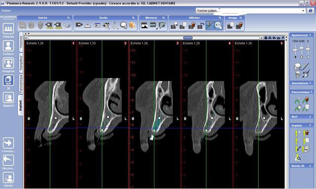Click the help question mark icon
This screenshot has width=316, height=189.
311,11
